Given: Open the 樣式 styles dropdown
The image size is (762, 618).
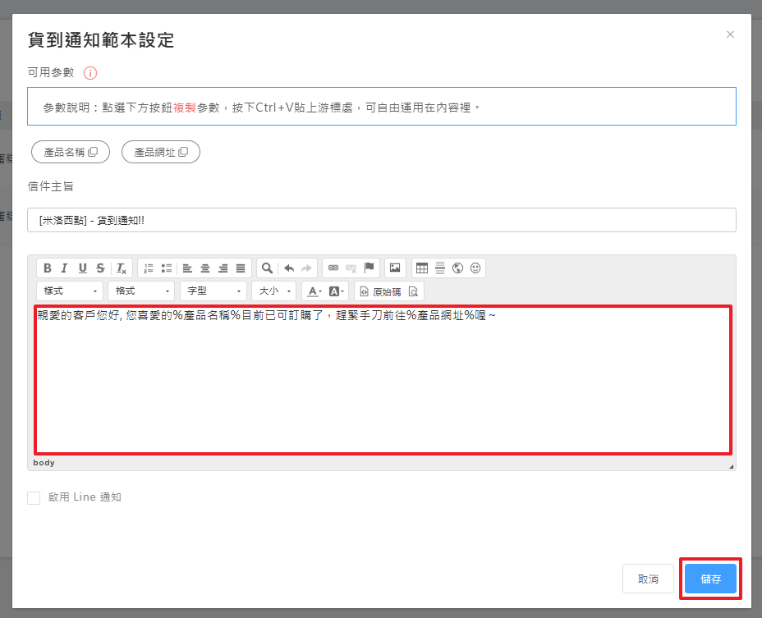Looking at the screenshot, I should point(70,291).
